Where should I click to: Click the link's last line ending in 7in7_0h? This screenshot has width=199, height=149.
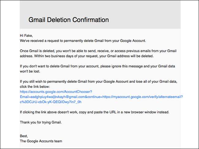point(51,102)
